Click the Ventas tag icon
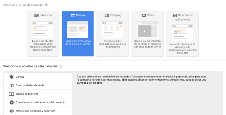The height and width of the screenshot is (115, 226). click(x=12, y=77)
